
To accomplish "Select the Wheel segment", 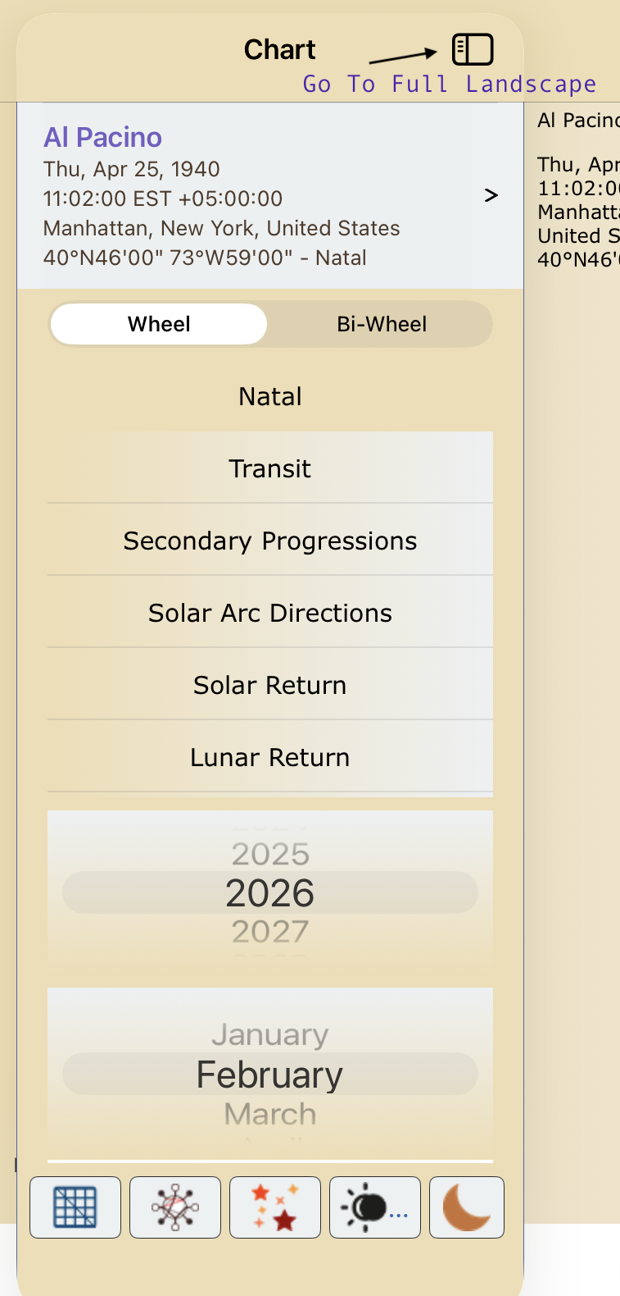I will point(159,324).
